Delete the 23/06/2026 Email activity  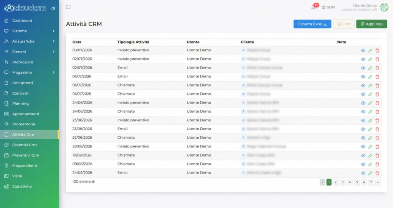(x=377, y=129)
